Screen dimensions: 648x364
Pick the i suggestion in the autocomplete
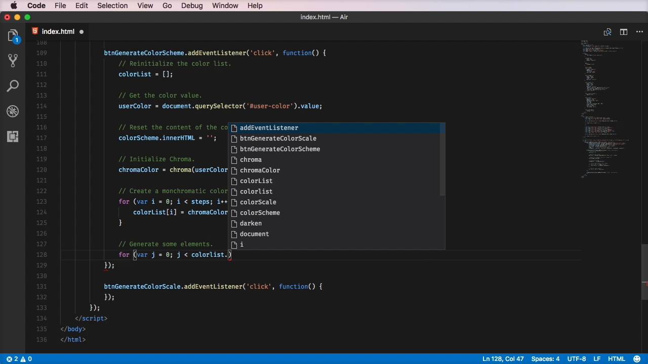(336, 245)
